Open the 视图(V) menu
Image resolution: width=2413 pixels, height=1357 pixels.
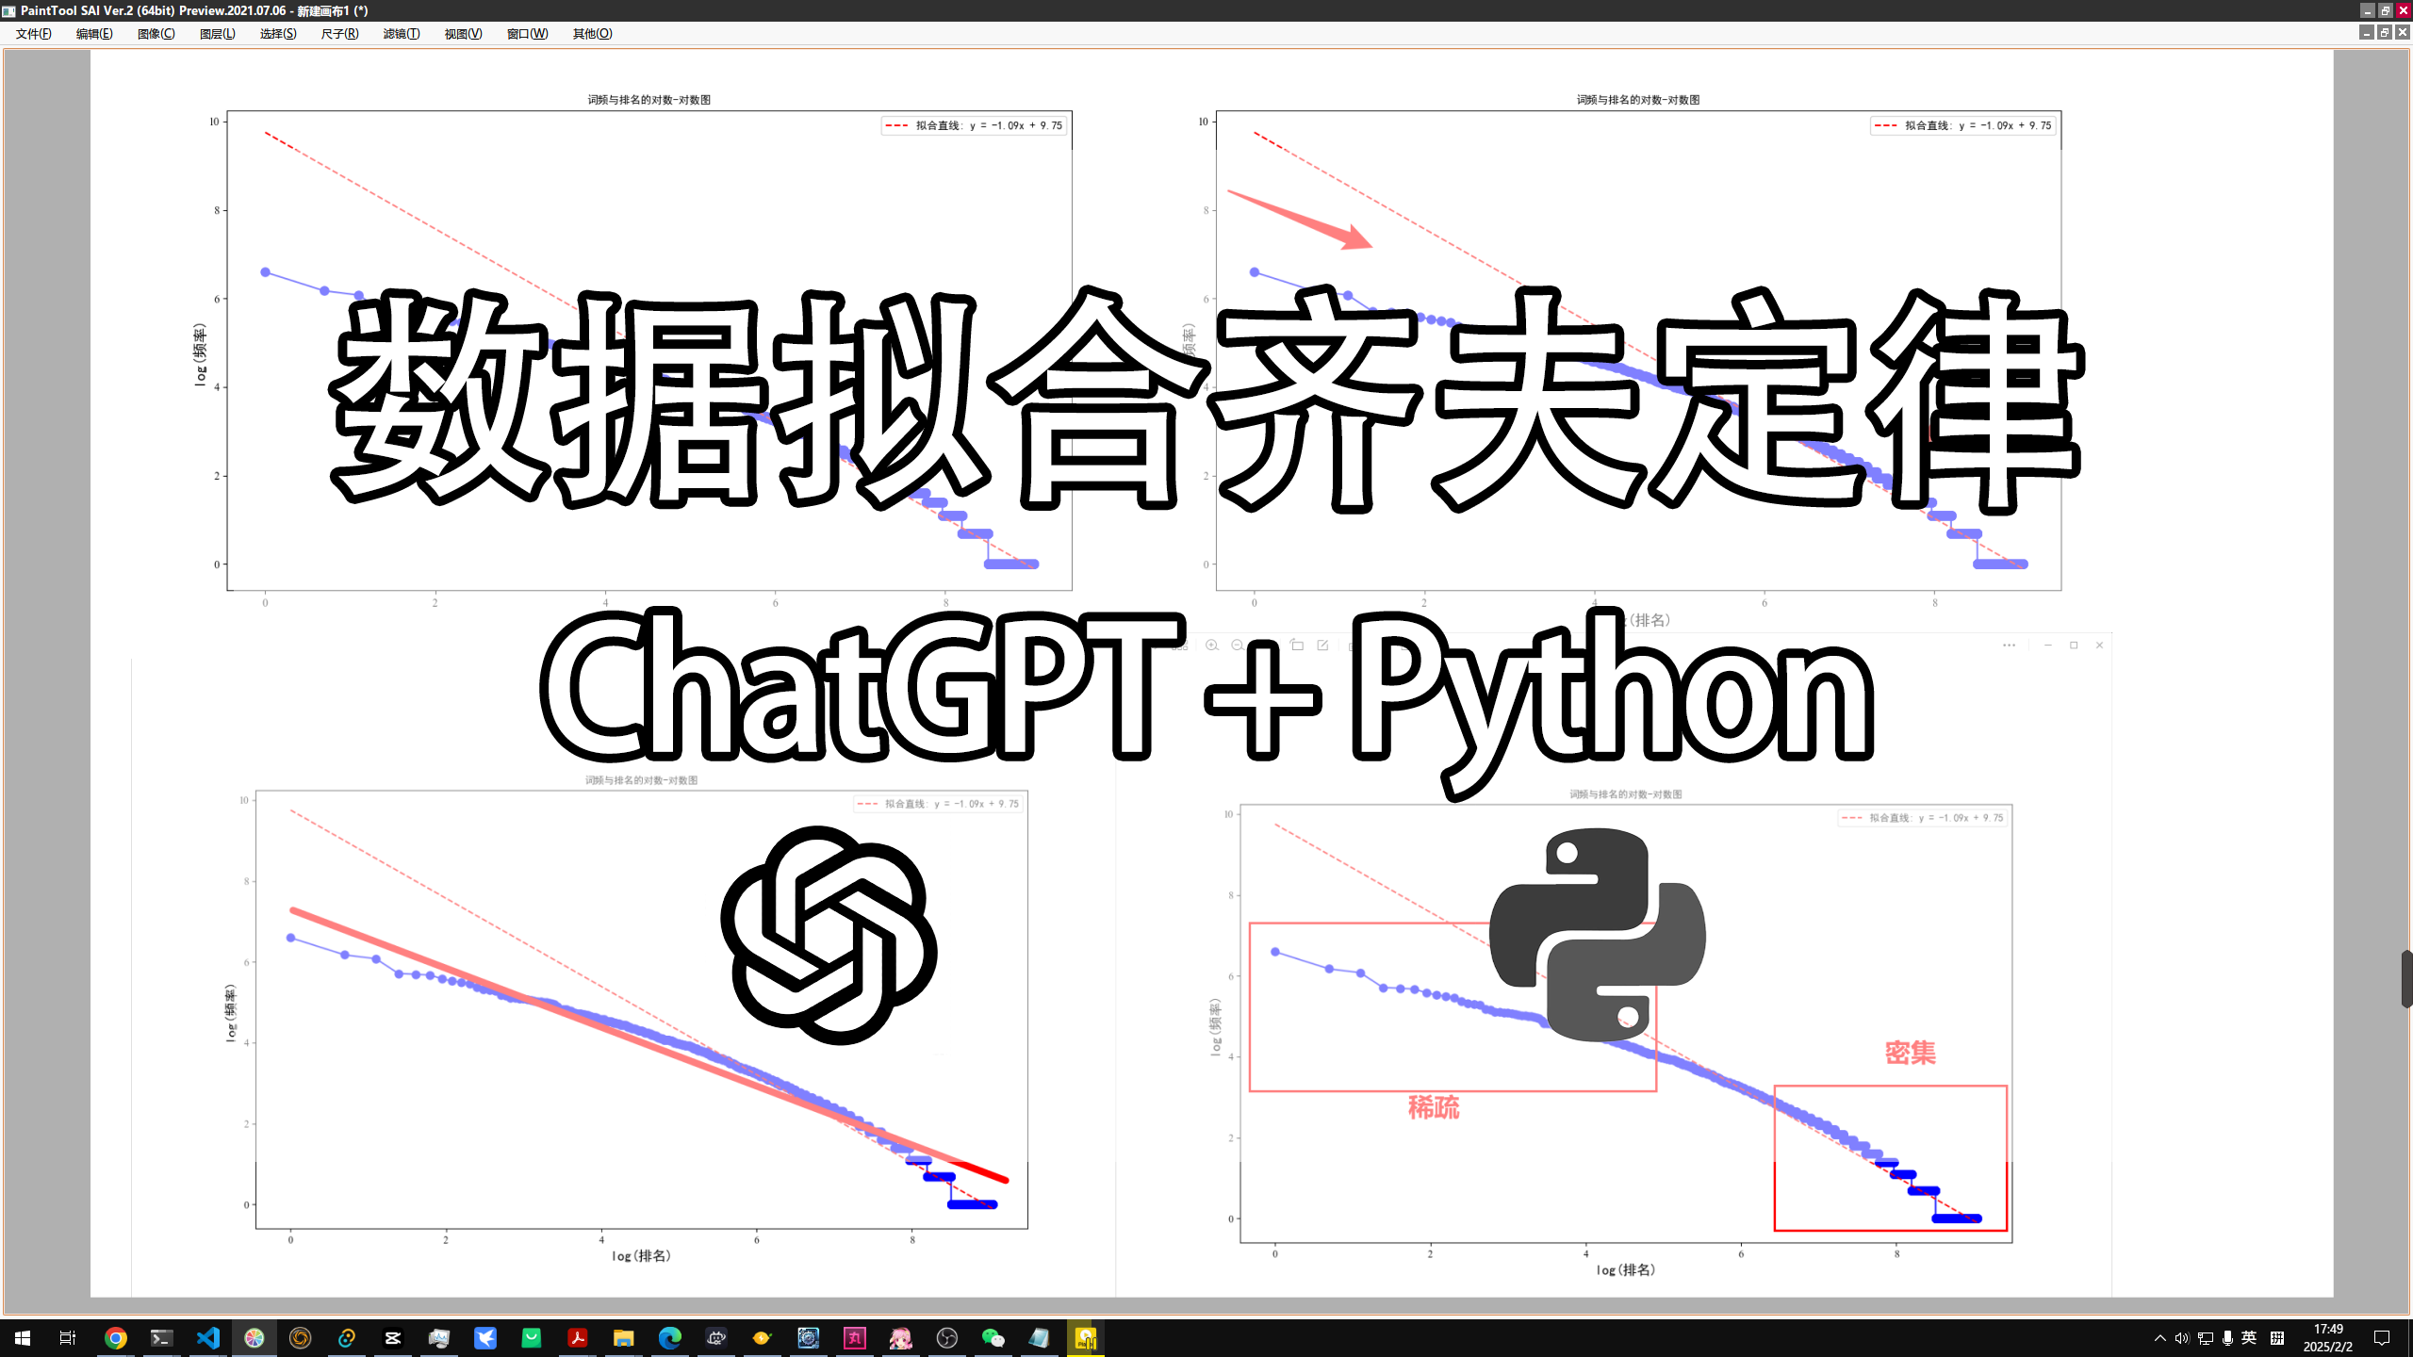coord(464,34)
